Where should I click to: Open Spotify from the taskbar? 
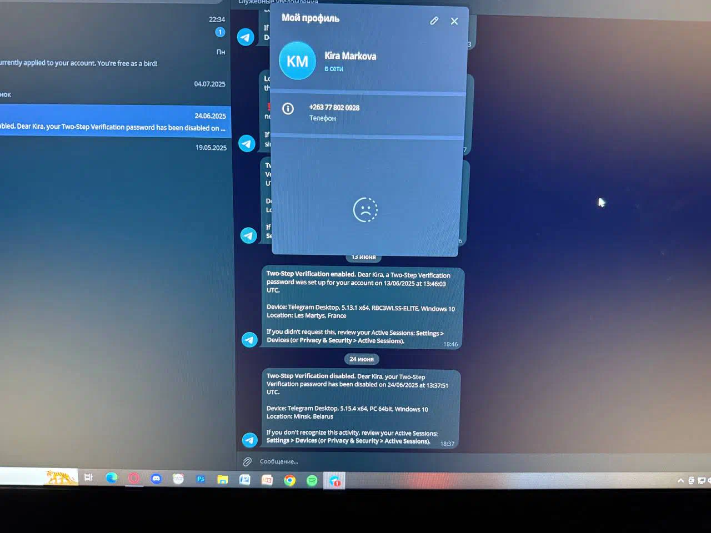312,481
